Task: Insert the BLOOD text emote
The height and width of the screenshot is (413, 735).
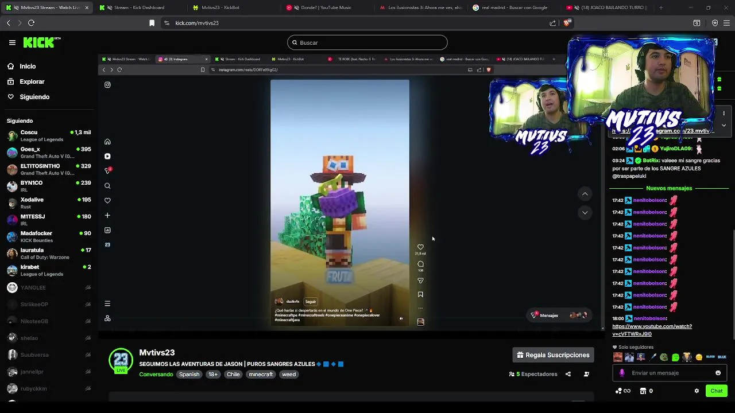Action: pos(710,357)
